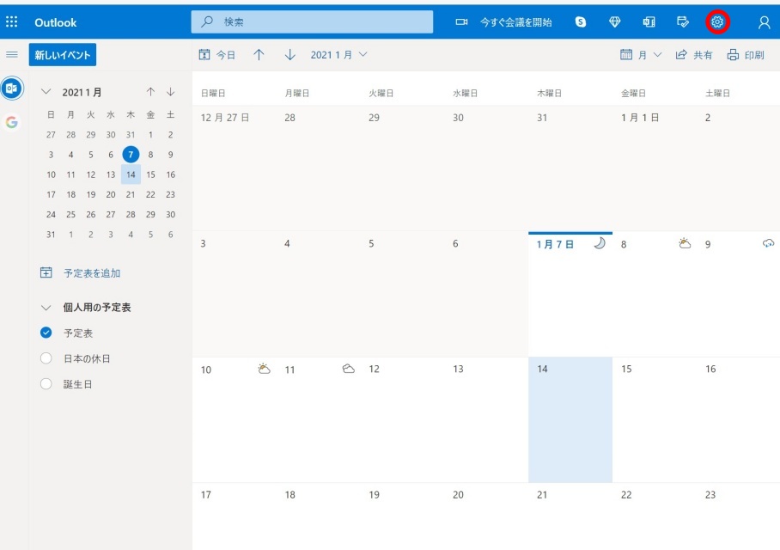
Task: Open the My Day task-check icon
Action: pyautogui.click(x=683, y=21)
